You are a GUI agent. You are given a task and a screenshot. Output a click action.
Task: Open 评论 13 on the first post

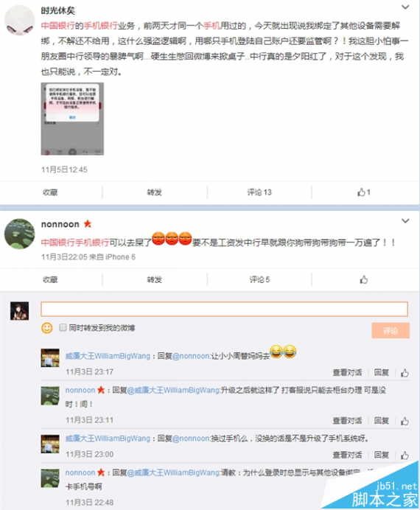point(259,192)
